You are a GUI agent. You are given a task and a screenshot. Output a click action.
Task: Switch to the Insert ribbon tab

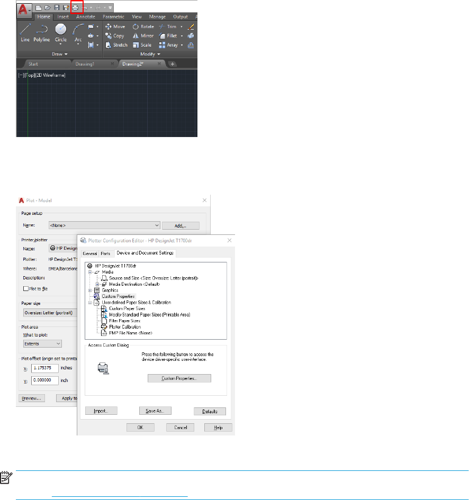tap(63, 17)
